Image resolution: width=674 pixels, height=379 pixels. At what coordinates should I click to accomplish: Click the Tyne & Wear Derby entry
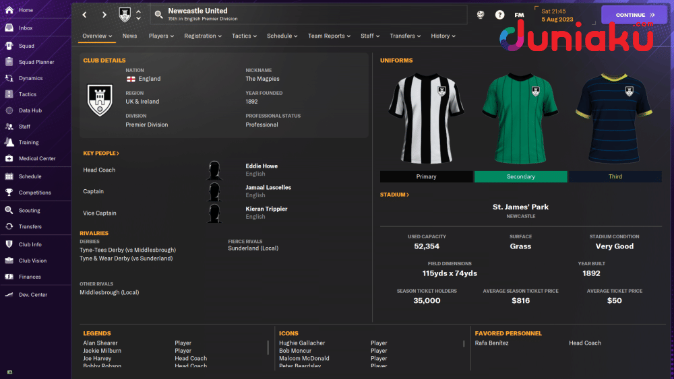tap(126, 259)
